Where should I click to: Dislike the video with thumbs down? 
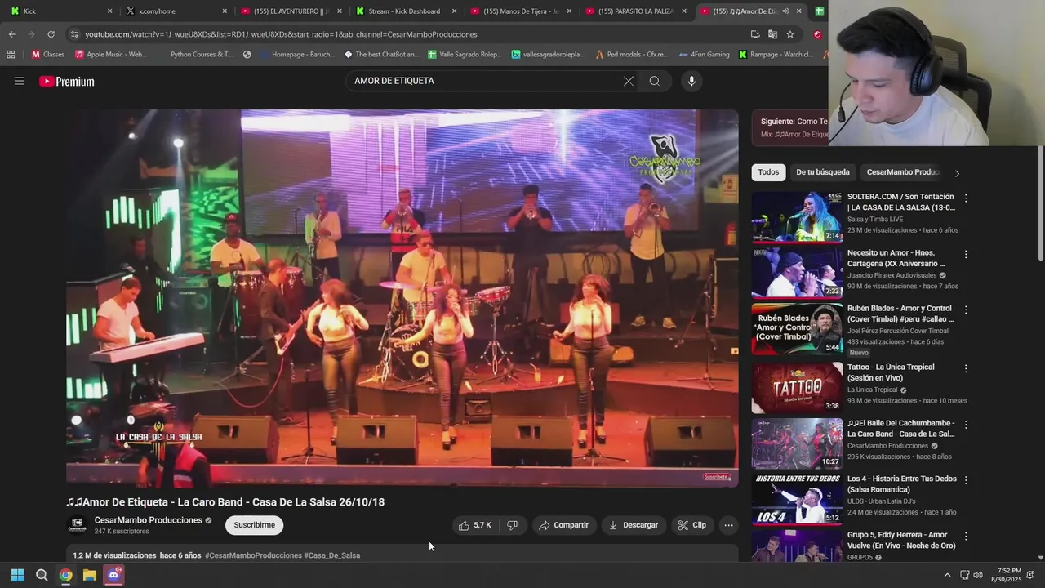click(x=512, y=525)
